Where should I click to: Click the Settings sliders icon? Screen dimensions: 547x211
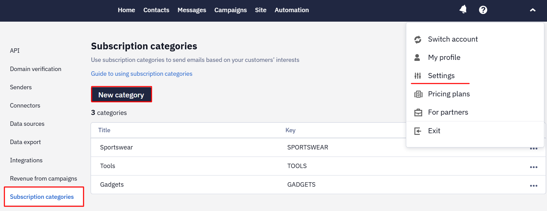point(418,76)
